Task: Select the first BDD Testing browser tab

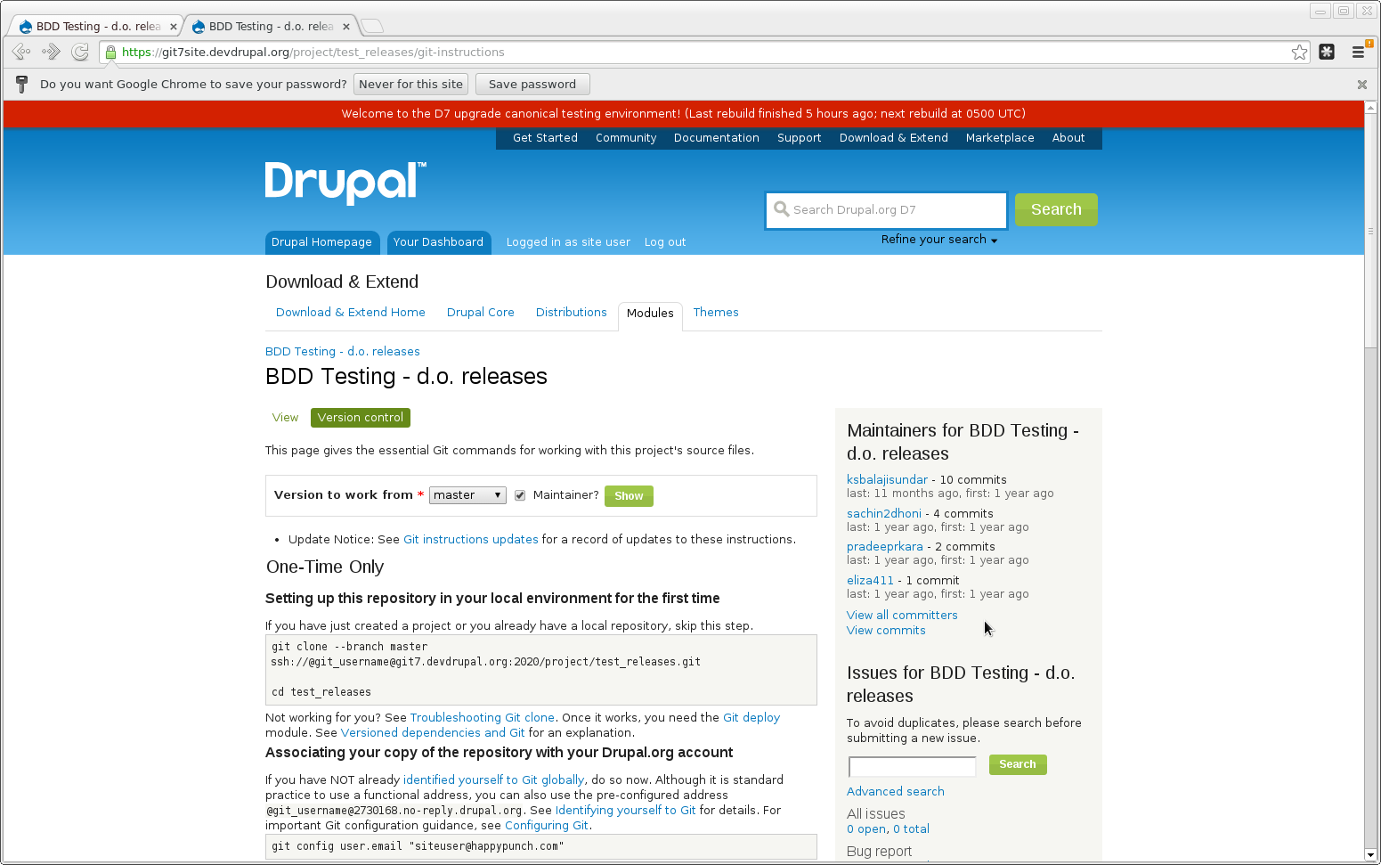Action: [x=93, y=26]
